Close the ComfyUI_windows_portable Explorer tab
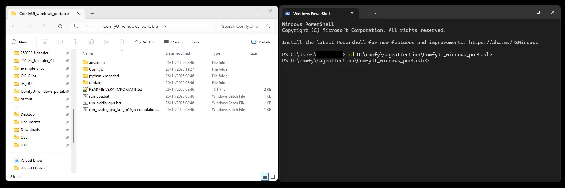 click(78, 13)
